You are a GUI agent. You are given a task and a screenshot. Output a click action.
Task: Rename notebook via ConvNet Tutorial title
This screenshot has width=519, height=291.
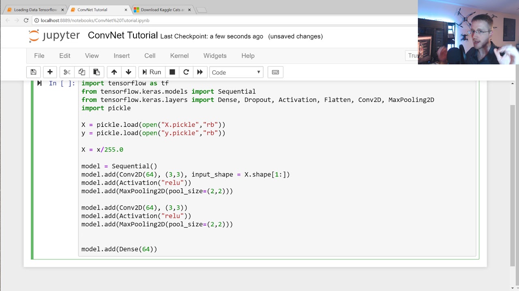[122, 36]
